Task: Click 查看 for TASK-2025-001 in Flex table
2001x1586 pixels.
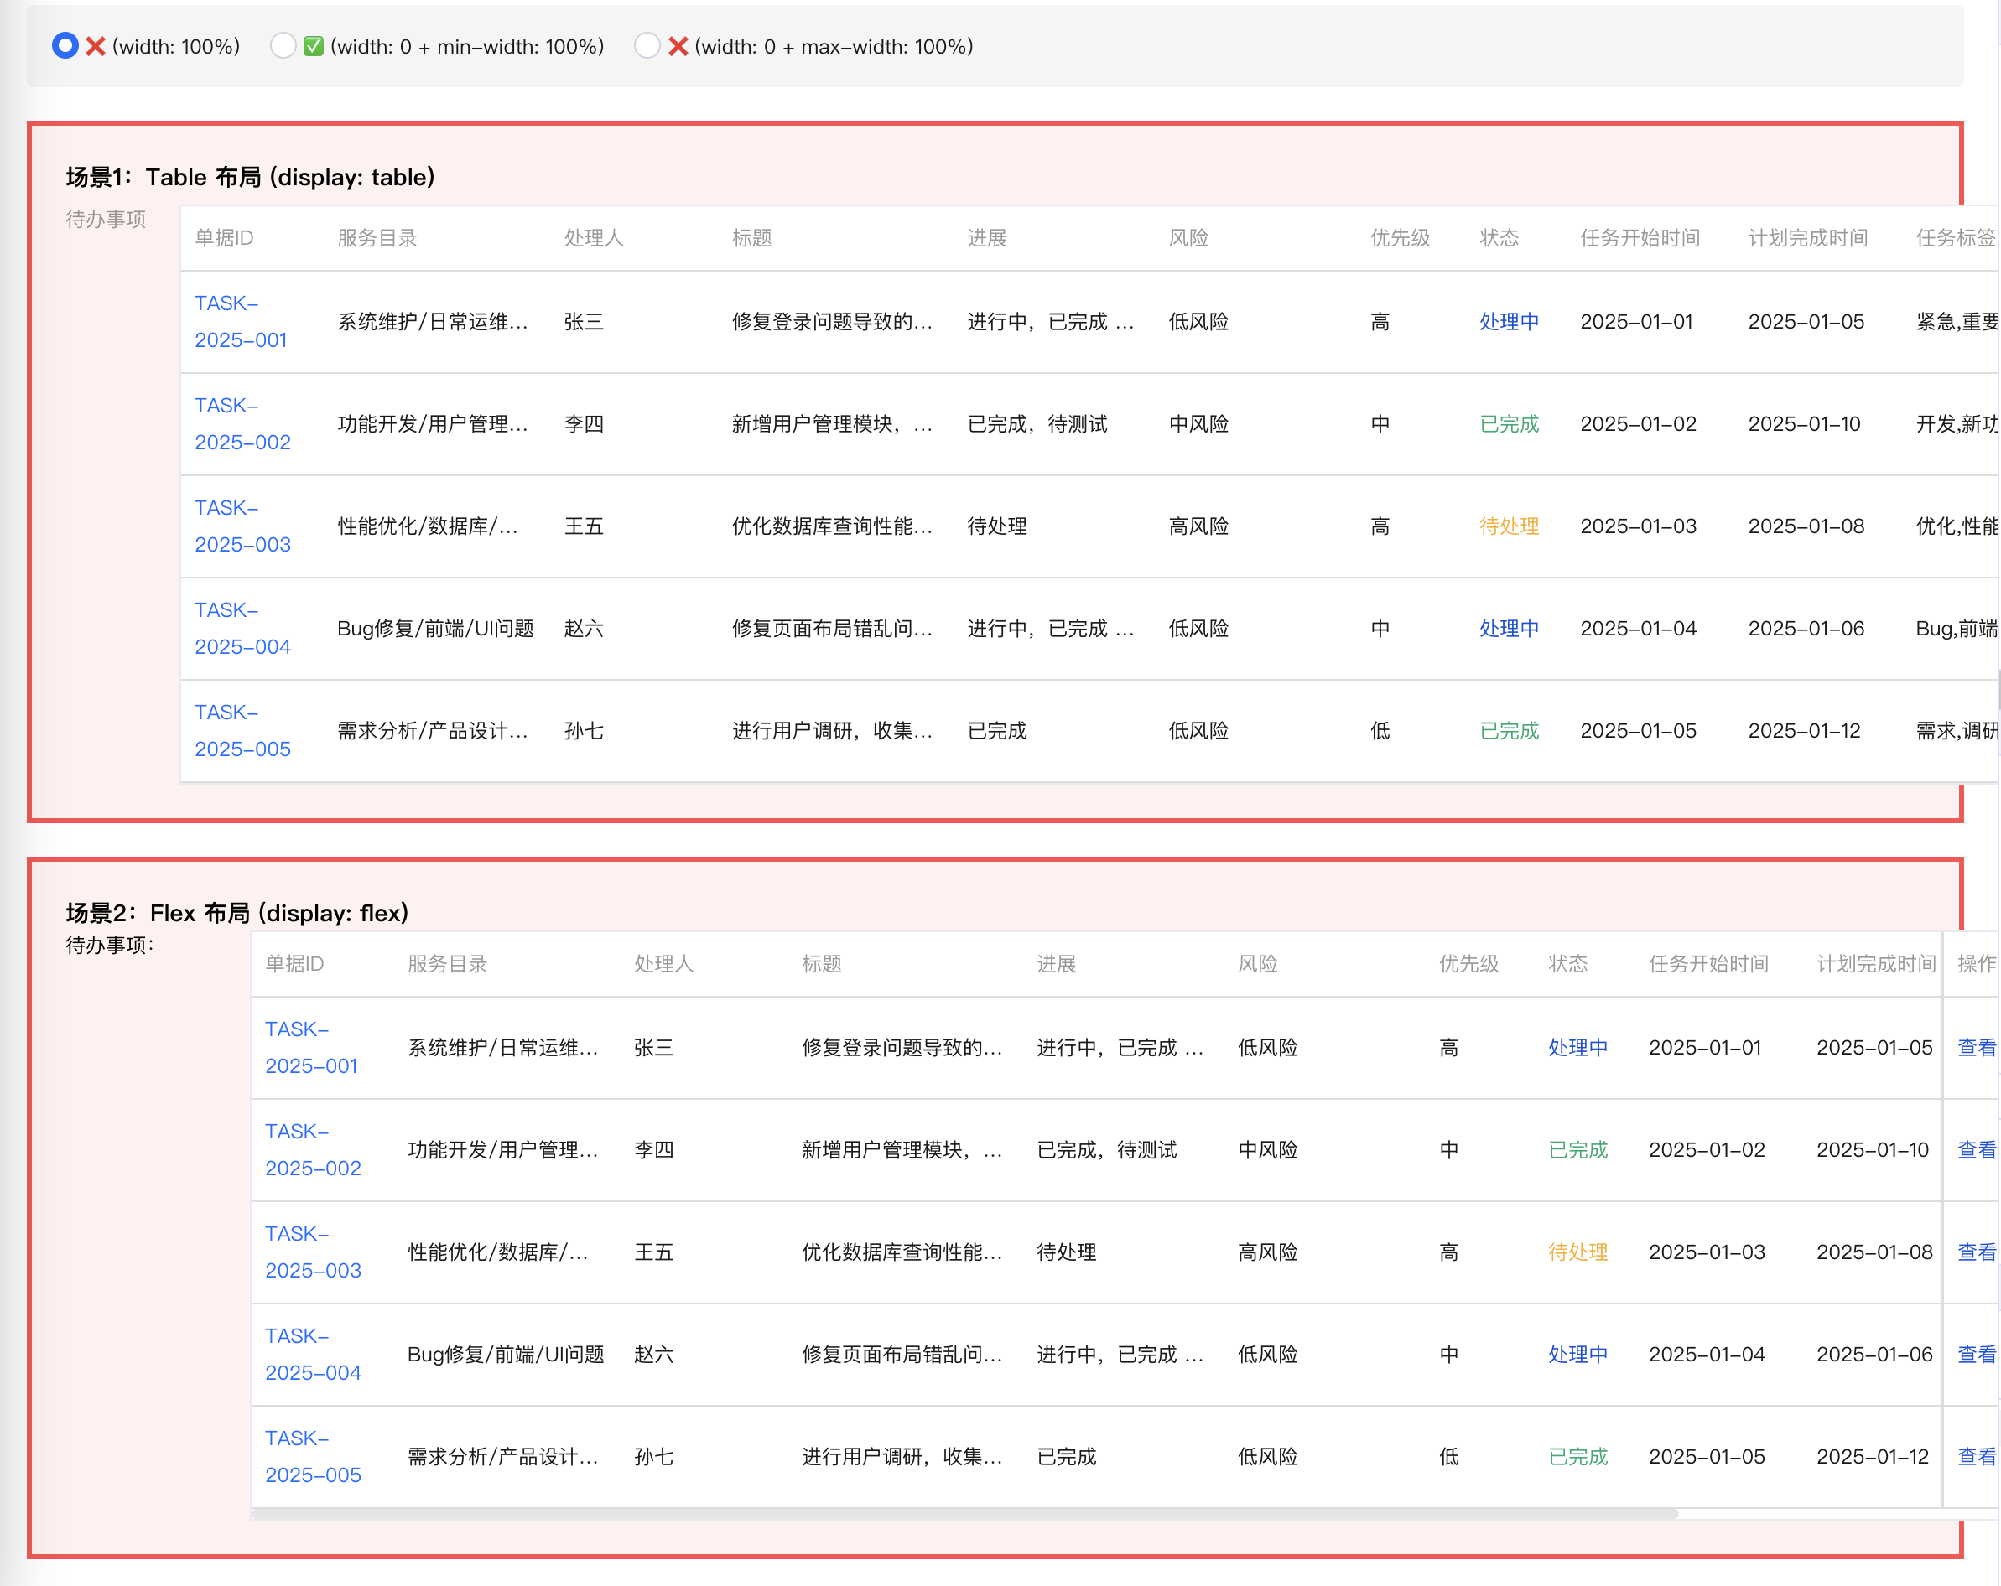Action: (1975, 1047)
